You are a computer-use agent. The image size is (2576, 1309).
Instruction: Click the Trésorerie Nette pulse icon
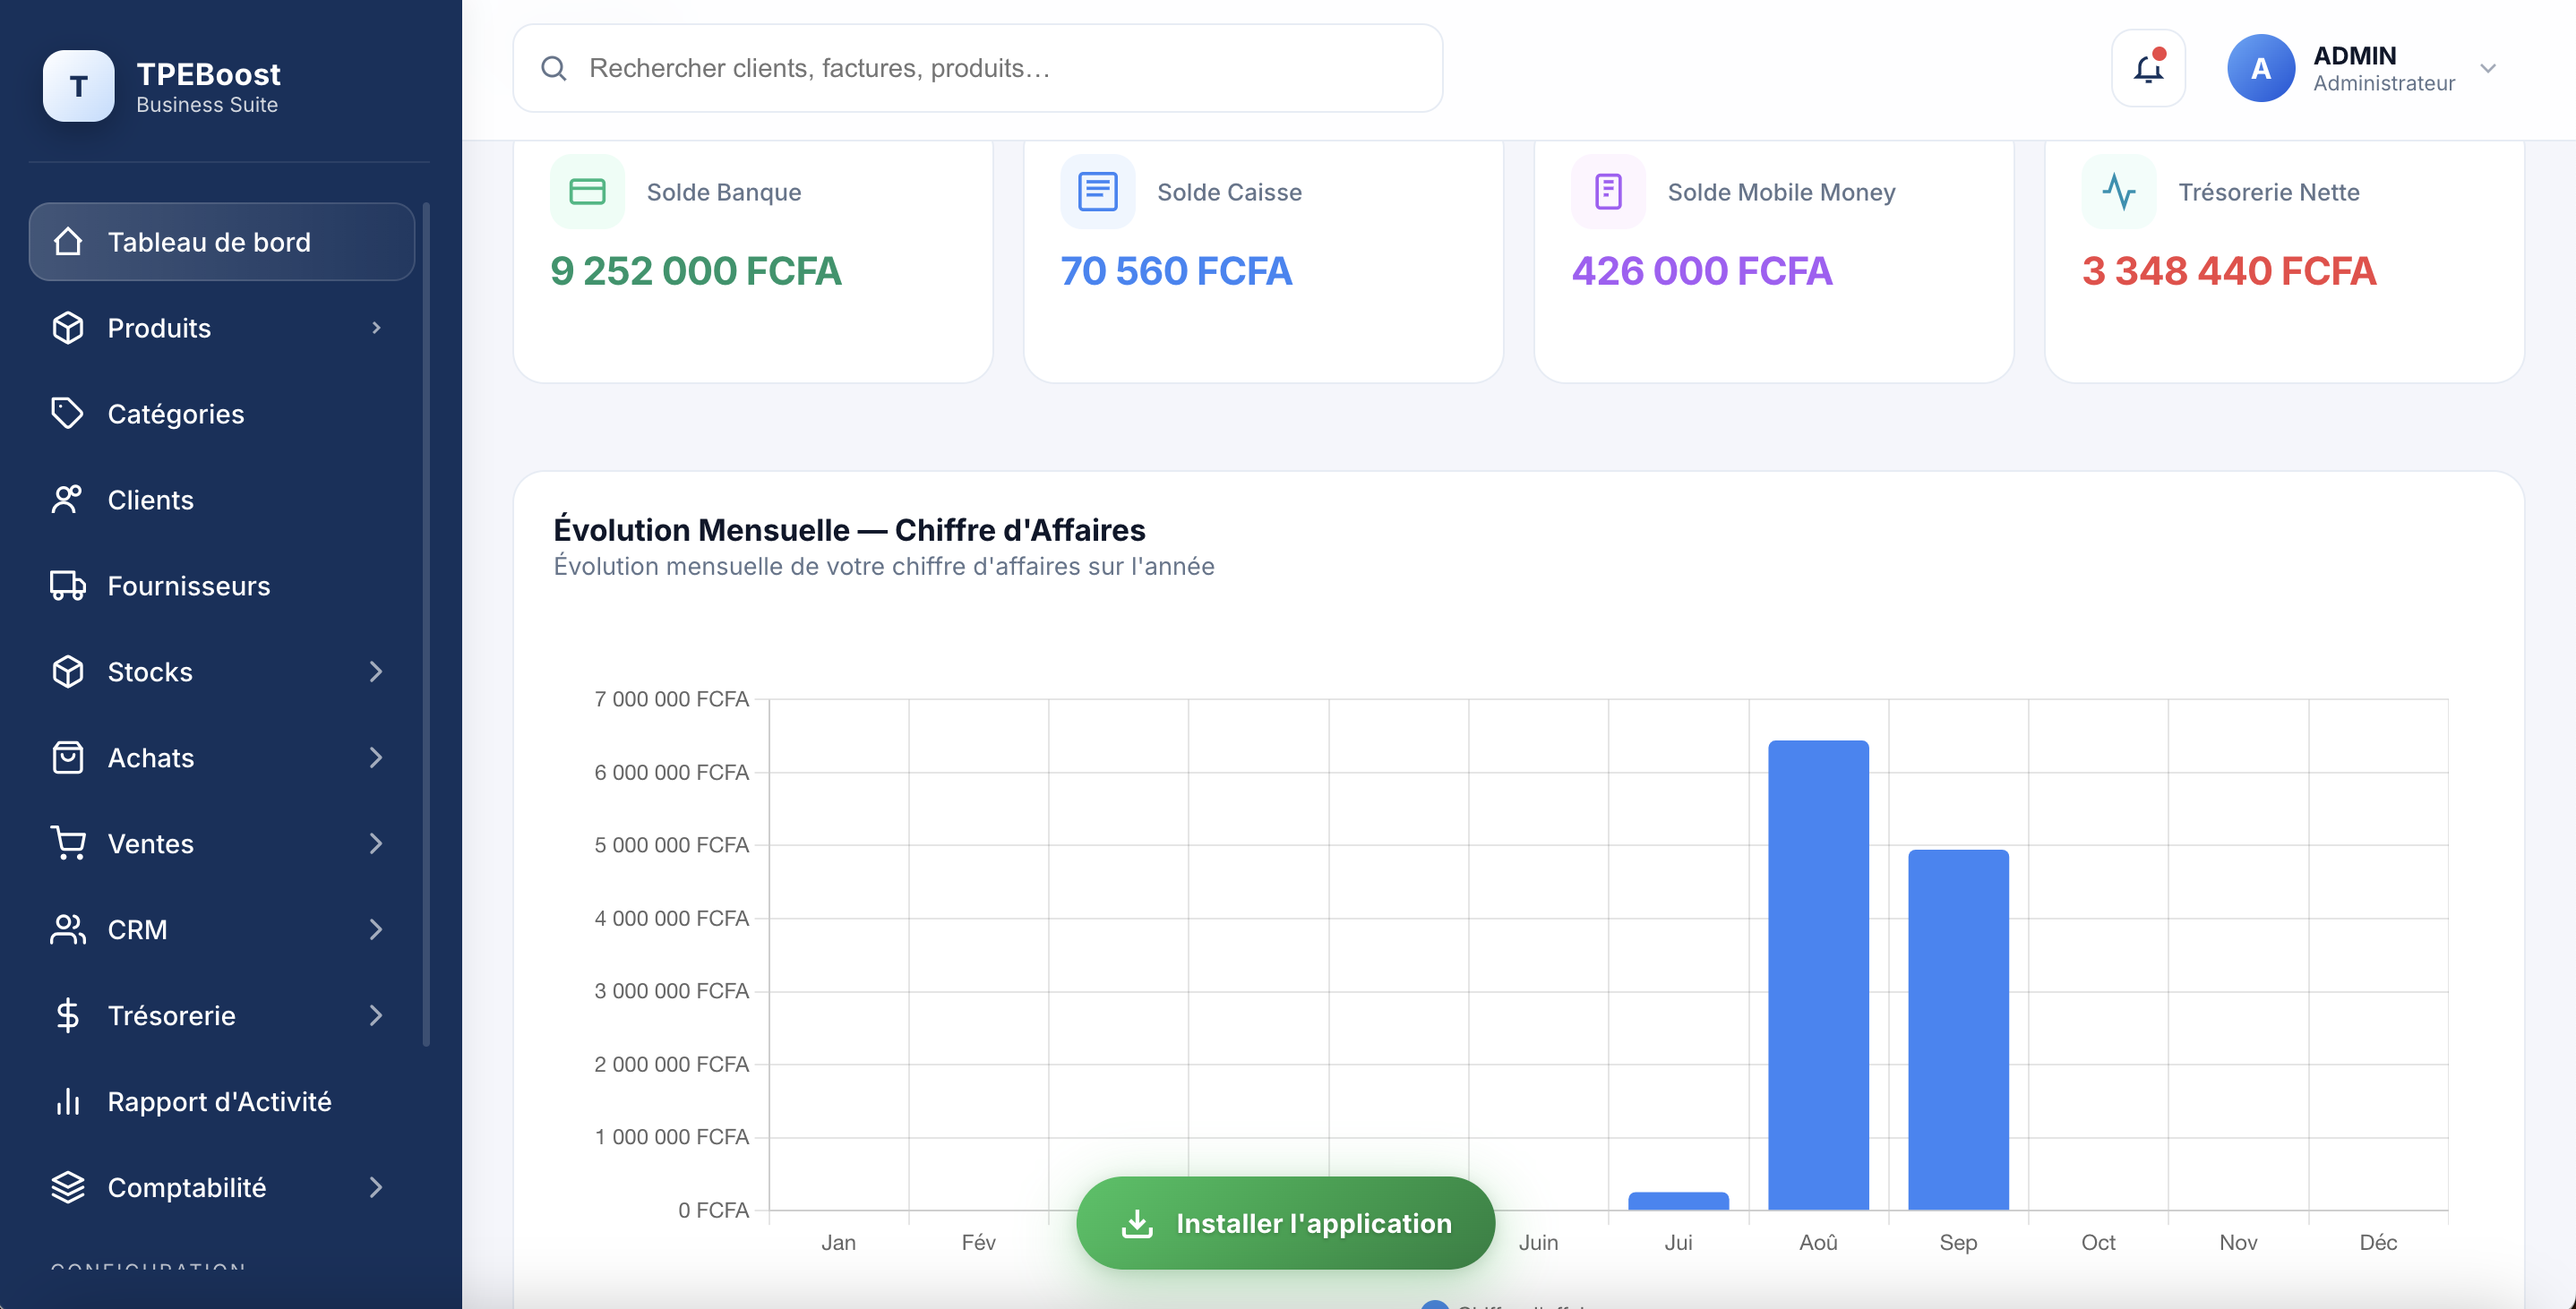(x=2118, y=191)
